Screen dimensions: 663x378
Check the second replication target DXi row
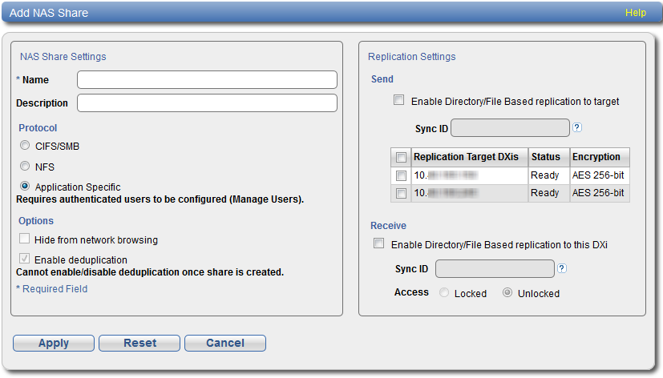(x=401, y=193)
